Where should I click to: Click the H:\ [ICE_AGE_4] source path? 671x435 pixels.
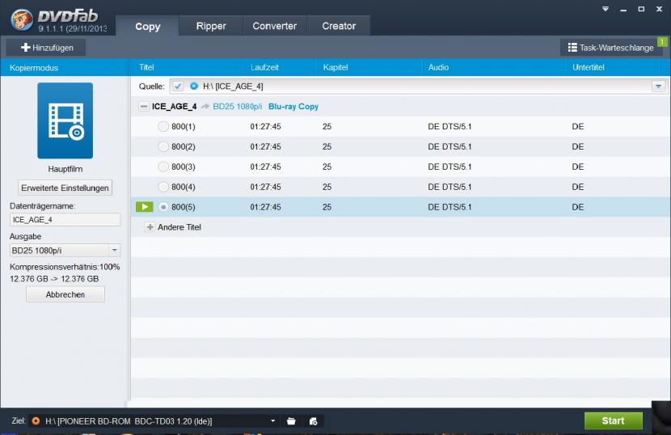[x=233, y=86]
